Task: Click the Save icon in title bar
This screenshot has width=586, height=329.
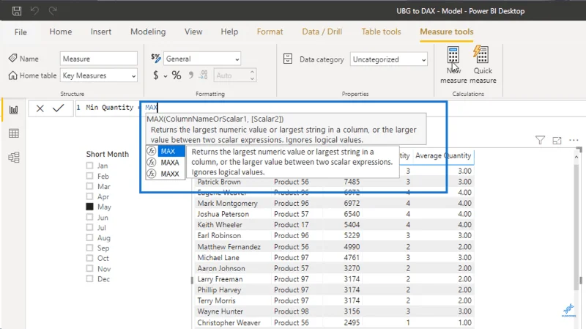Action: 17,11
